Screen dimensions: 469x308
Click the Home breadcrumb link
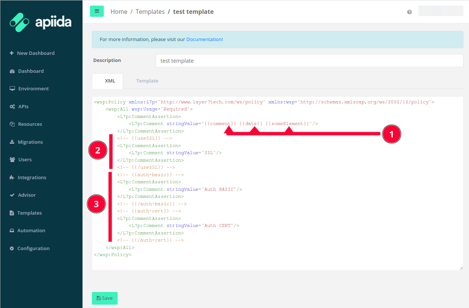coord(119,12)
